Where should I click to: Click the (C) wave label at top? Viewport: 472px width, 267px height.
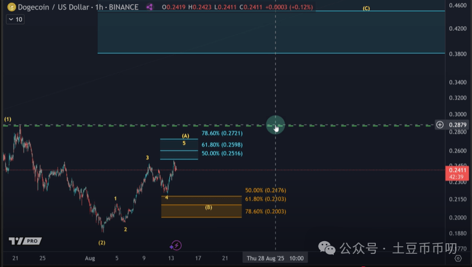coord(366,9)
